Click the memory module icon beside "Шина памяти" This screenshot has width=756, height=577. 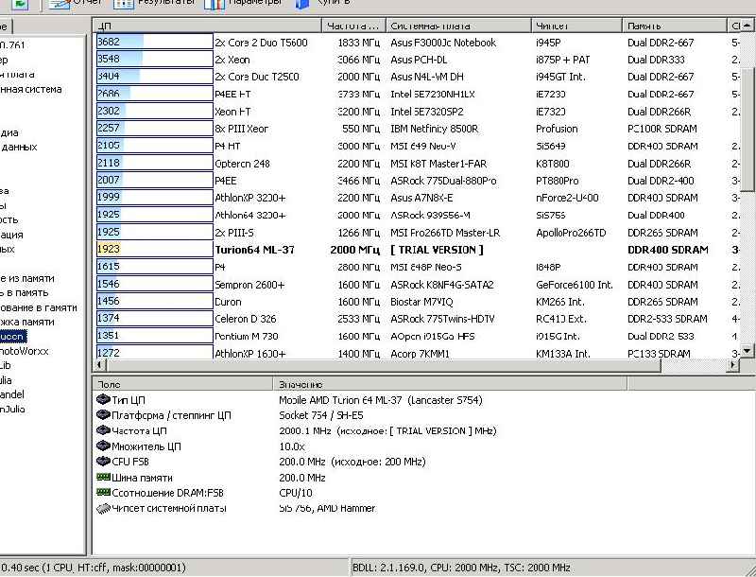point(103,477)
